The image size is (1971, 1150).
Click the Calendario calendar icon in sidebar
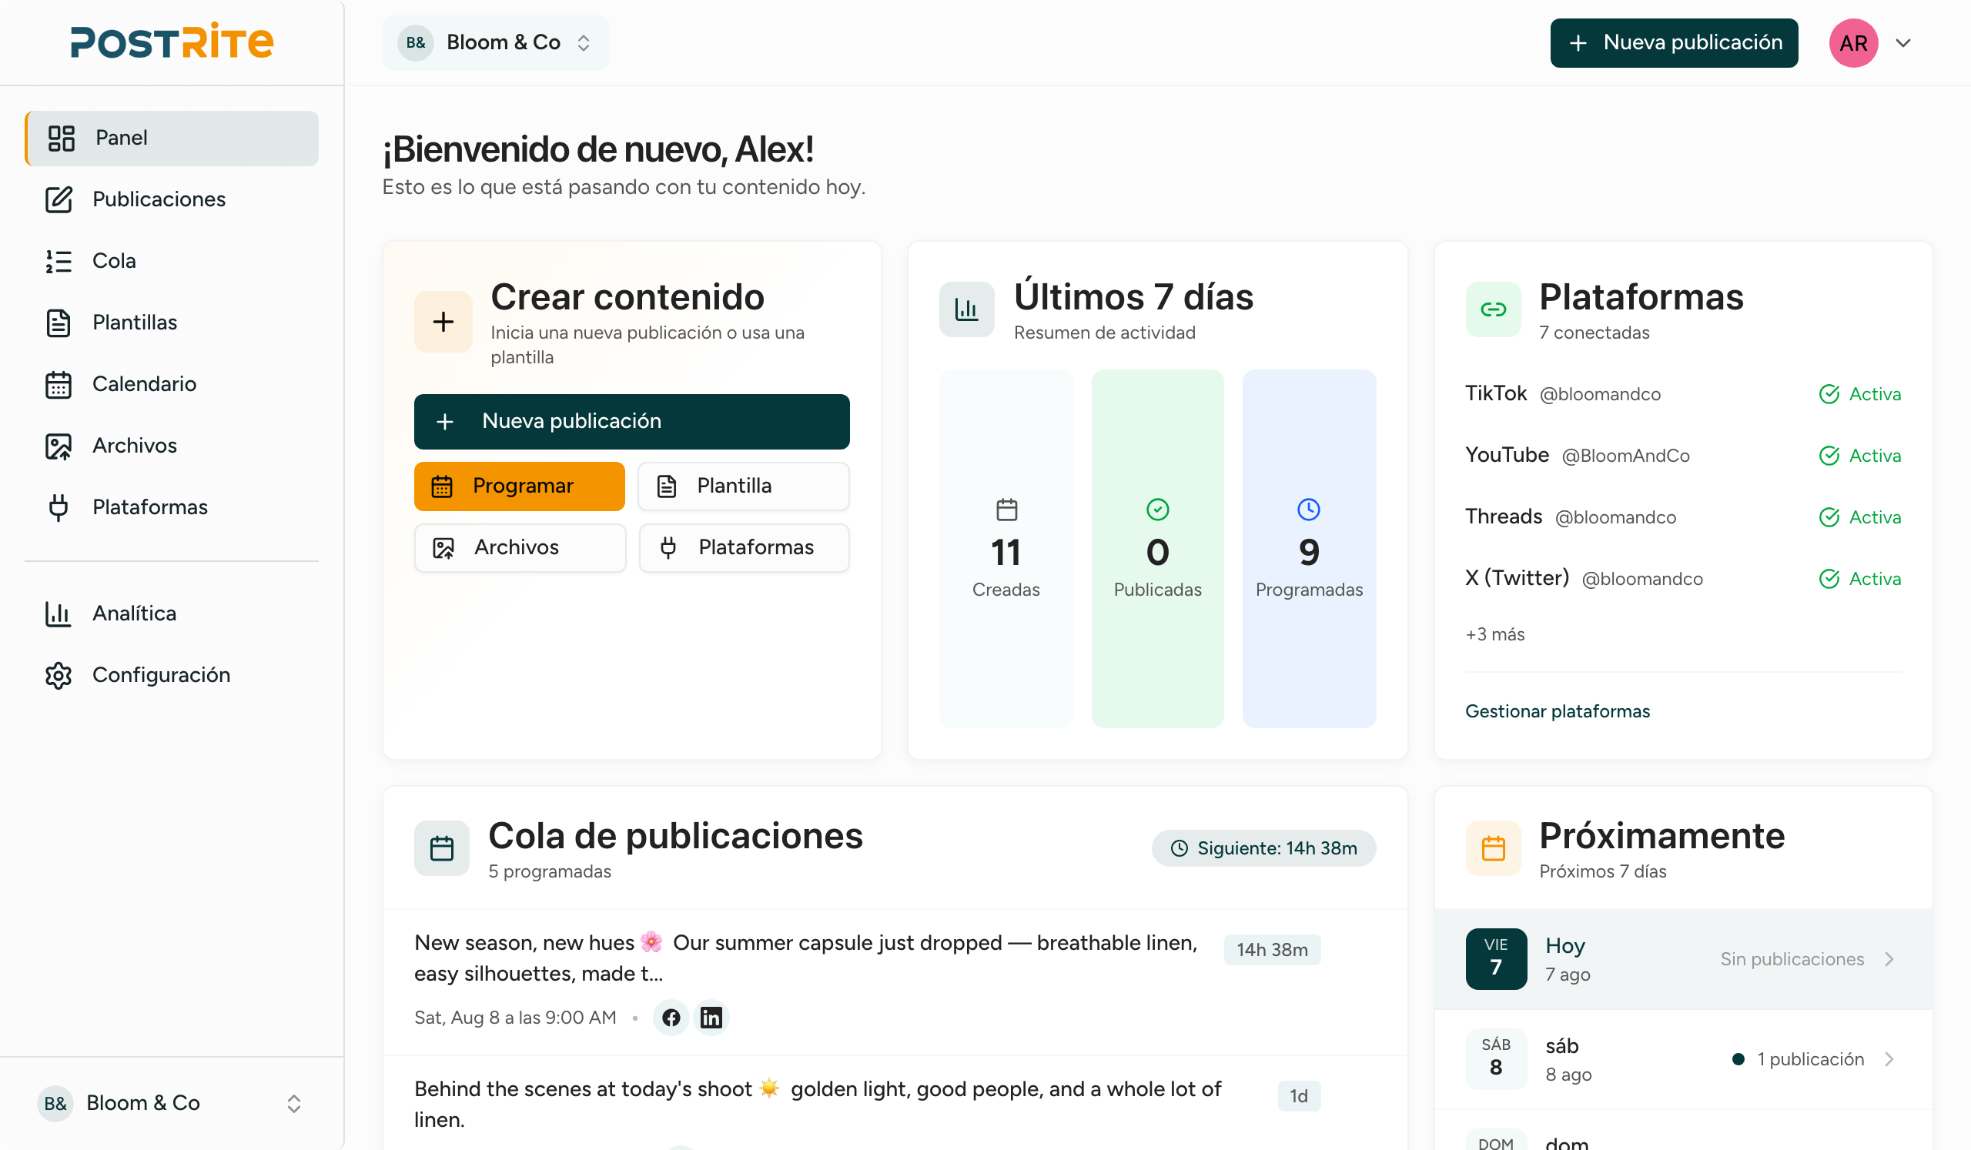(x=59, y=384)
